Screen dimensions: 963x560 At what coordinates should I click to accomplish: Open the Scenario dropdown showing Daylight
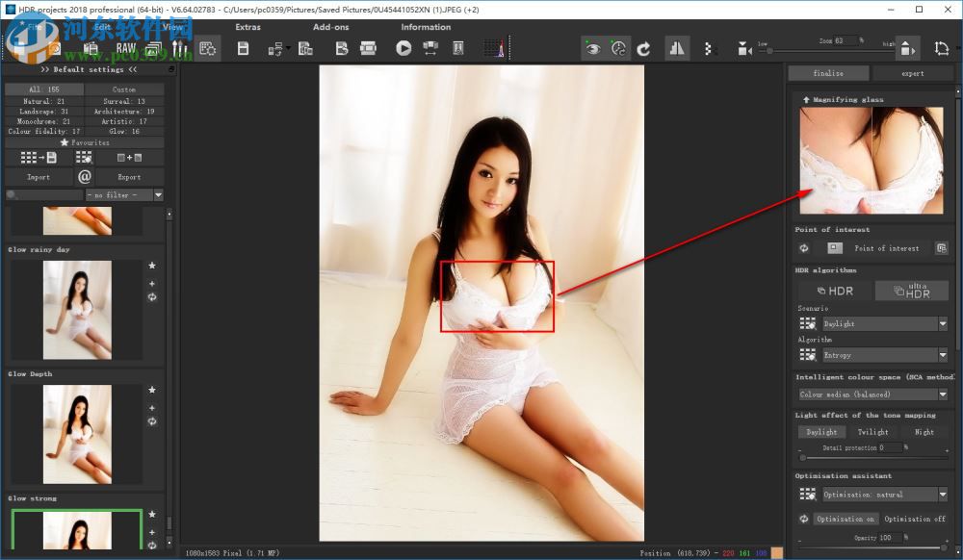pyautogui.click(x=882, y=323)
